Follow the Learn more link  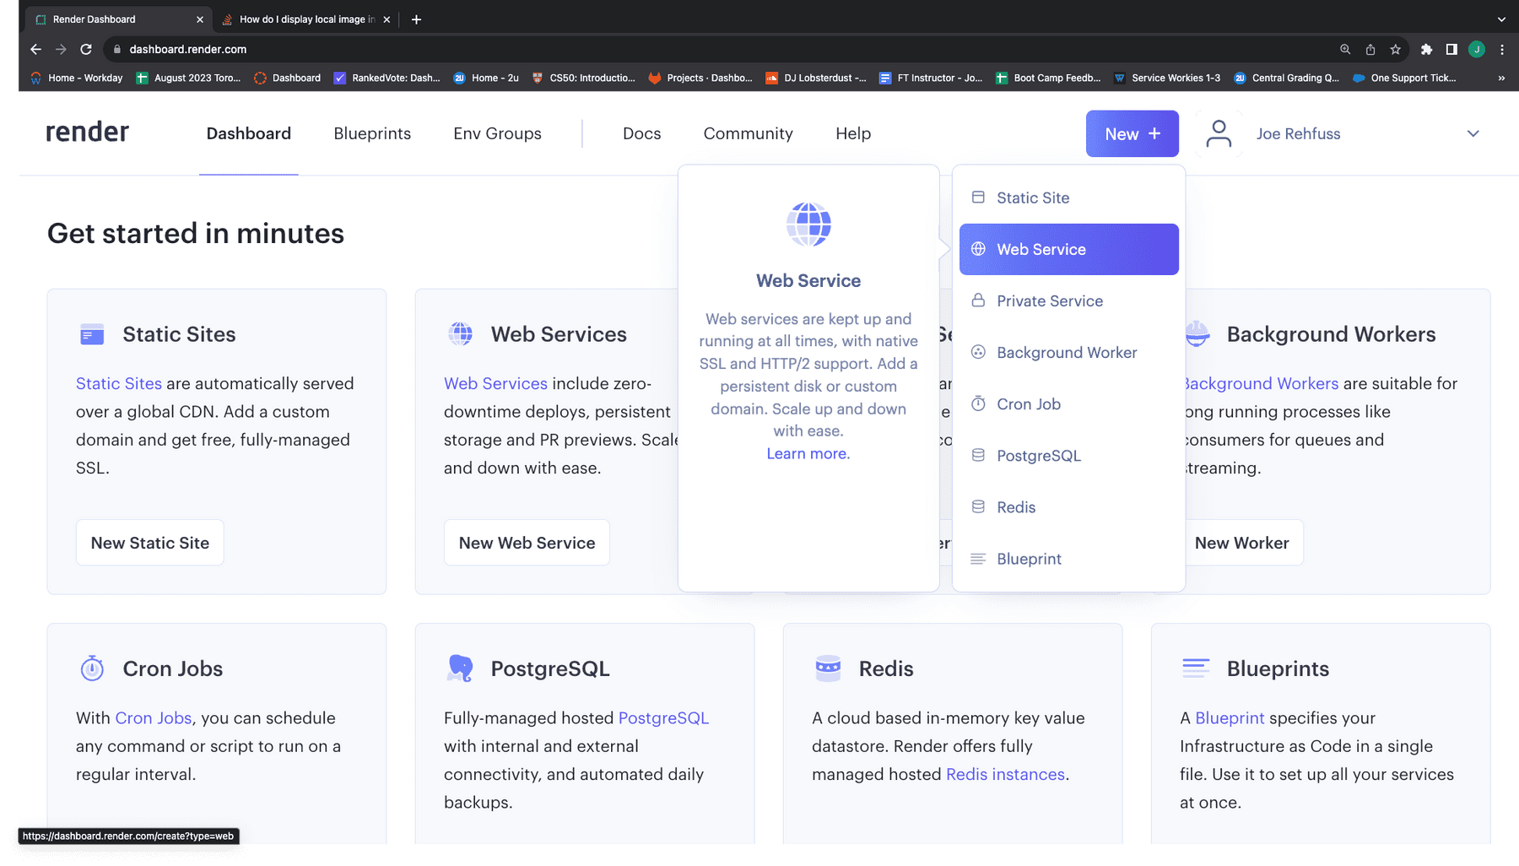pos(808,453)
